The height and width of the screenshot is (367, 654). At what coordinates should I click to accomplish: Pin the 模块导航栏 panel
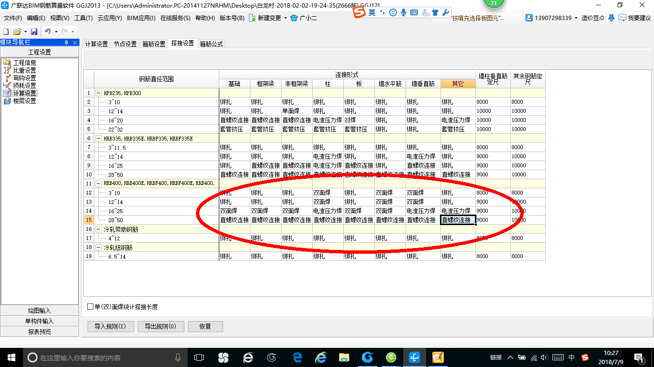[67, 43]
